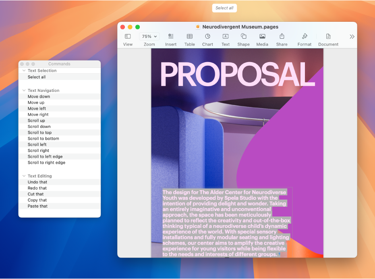Collapse the Text Selection section
This screenshot has height=279, width=375.
[x=24, y=71]
